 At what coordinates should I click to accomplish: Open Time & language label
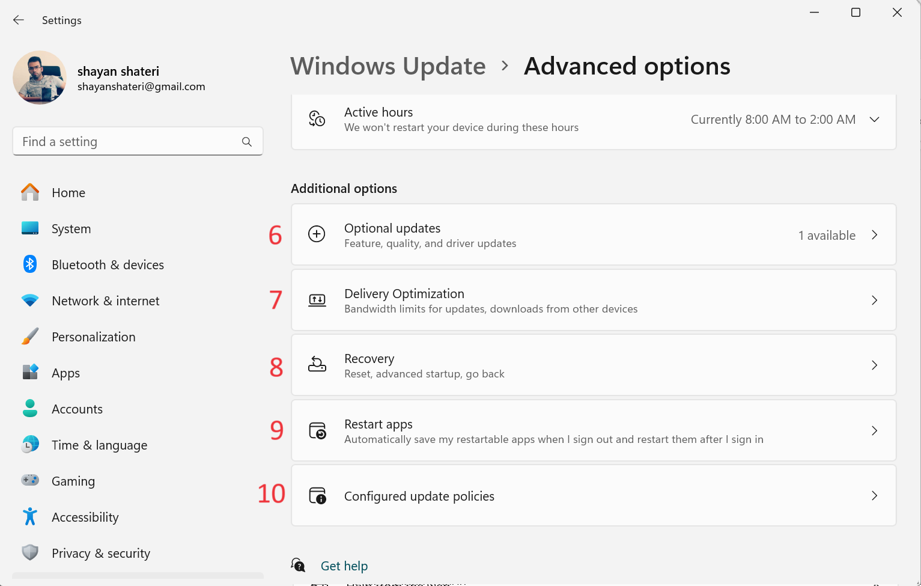point(100,445)
